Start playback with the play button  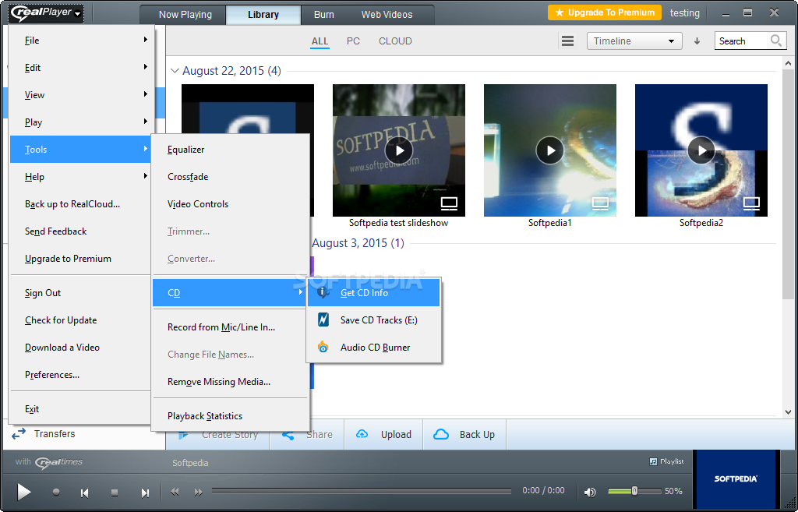[x=23, y=492]
